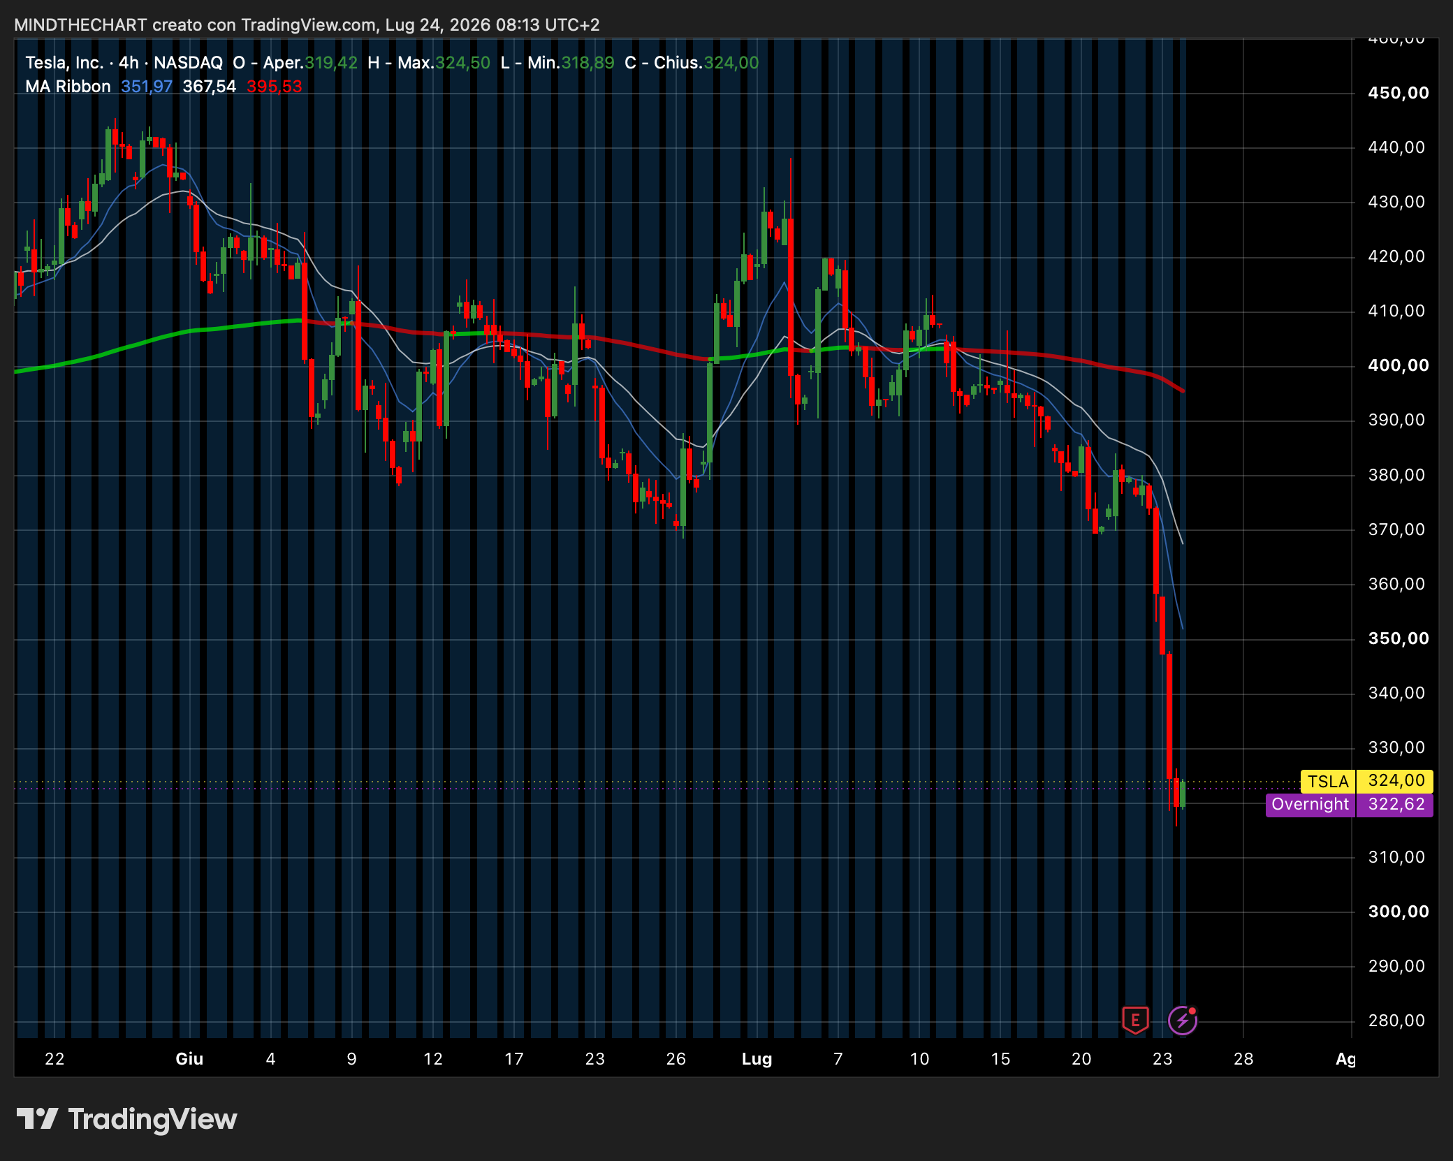The image size is (1453, 1161).
Task: Click the Giu month label on time axis
Action: click(x=189, y=1059)
